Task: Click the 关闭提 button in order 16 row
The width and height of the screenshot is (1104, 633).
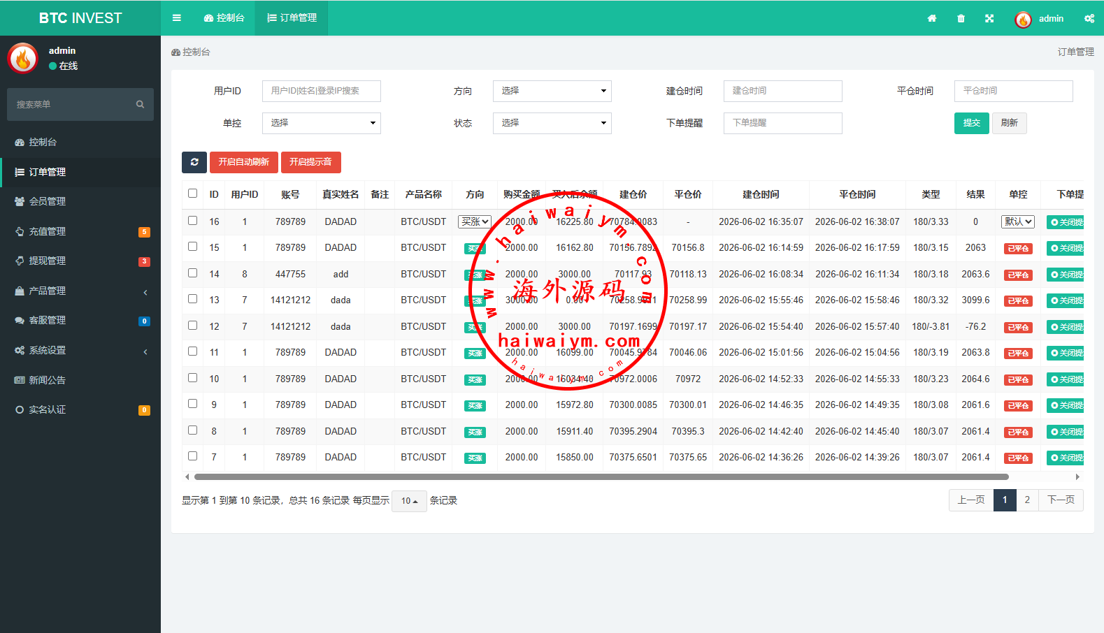Action: 1066,222
